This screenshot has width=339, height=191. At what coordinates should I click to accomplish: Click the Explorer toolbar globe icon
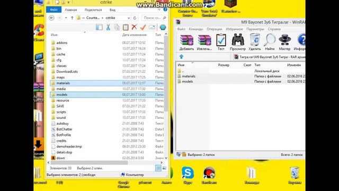click(163, 27)
